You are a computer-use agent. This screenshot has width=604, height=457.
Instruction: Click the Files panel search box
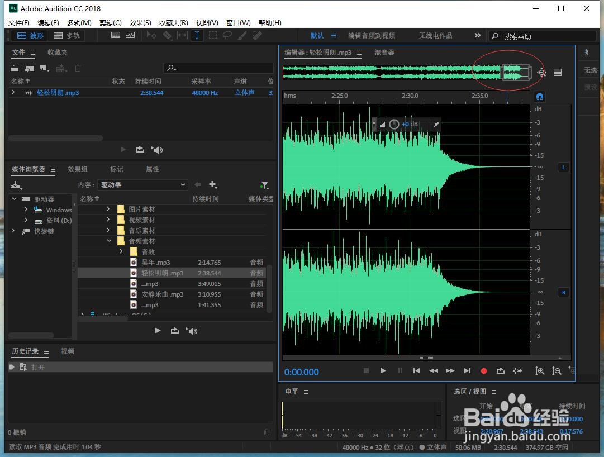pyautogui.click(x=218, y=68)
